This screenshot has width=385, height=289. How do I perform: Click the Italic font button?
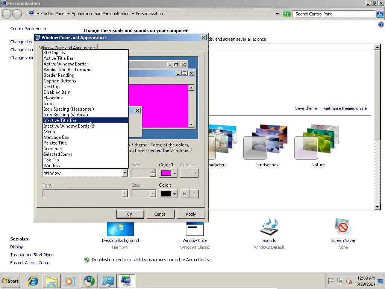pos(194,194)
